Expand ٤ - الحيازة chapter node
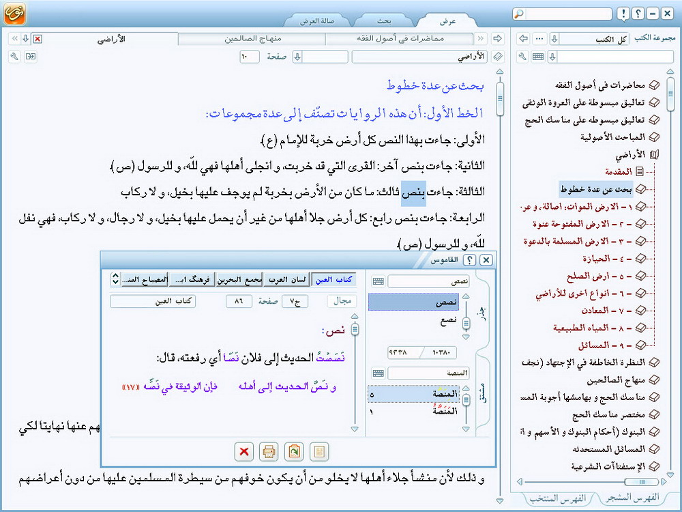682x512 pixels. 640,259
